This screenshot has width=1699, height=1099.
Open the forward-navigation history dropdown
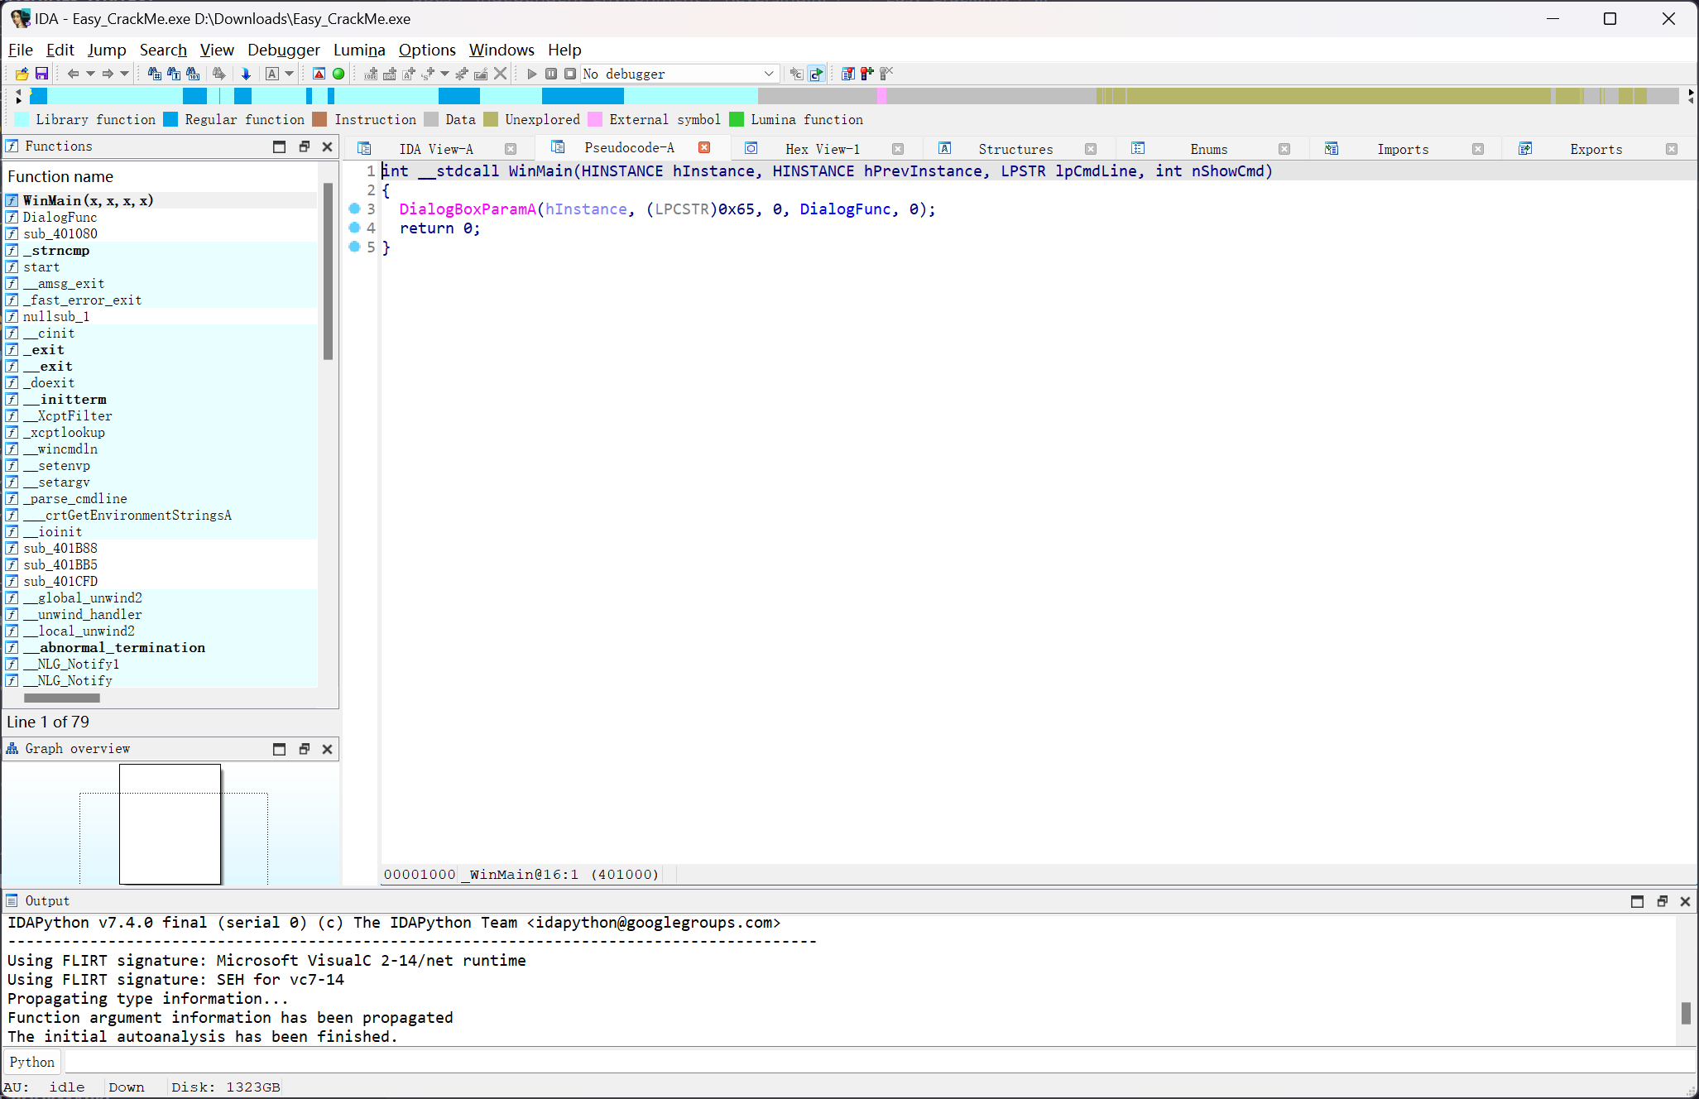124,74
